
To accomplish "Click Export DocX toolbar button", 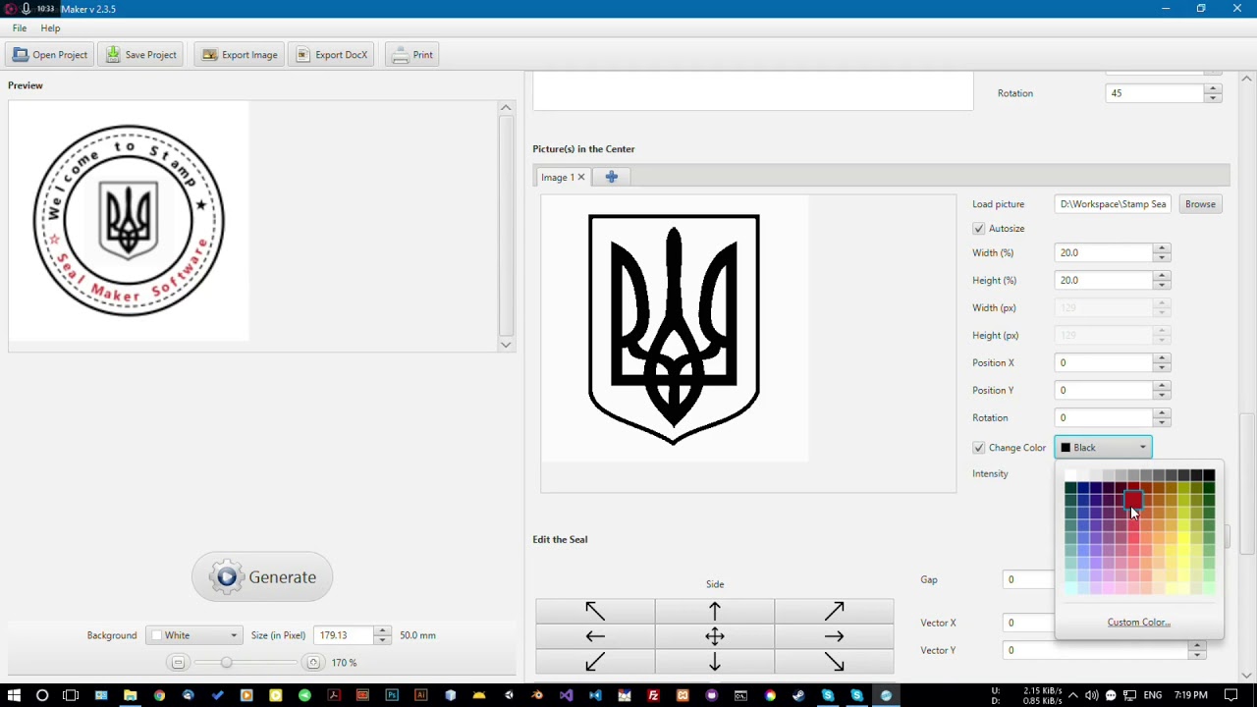I will [x=332, y=55].
